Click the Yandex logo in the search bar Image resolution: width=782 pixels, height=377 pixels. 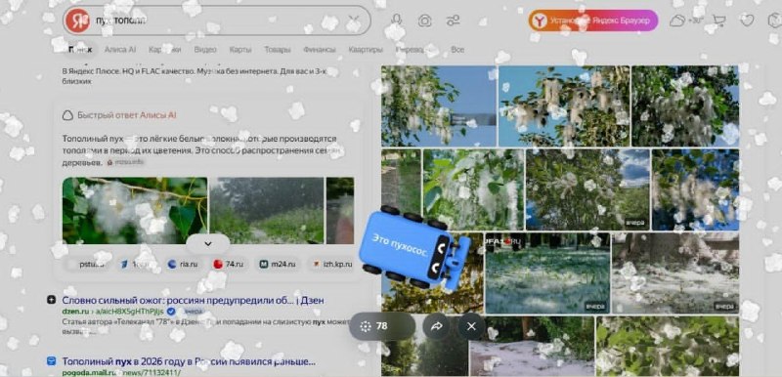point(78,21)
